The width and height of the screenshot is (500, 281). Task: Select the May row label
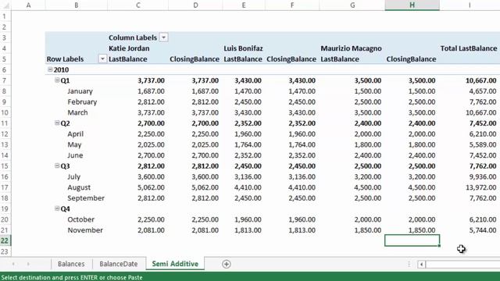click(x=74, y=144)
